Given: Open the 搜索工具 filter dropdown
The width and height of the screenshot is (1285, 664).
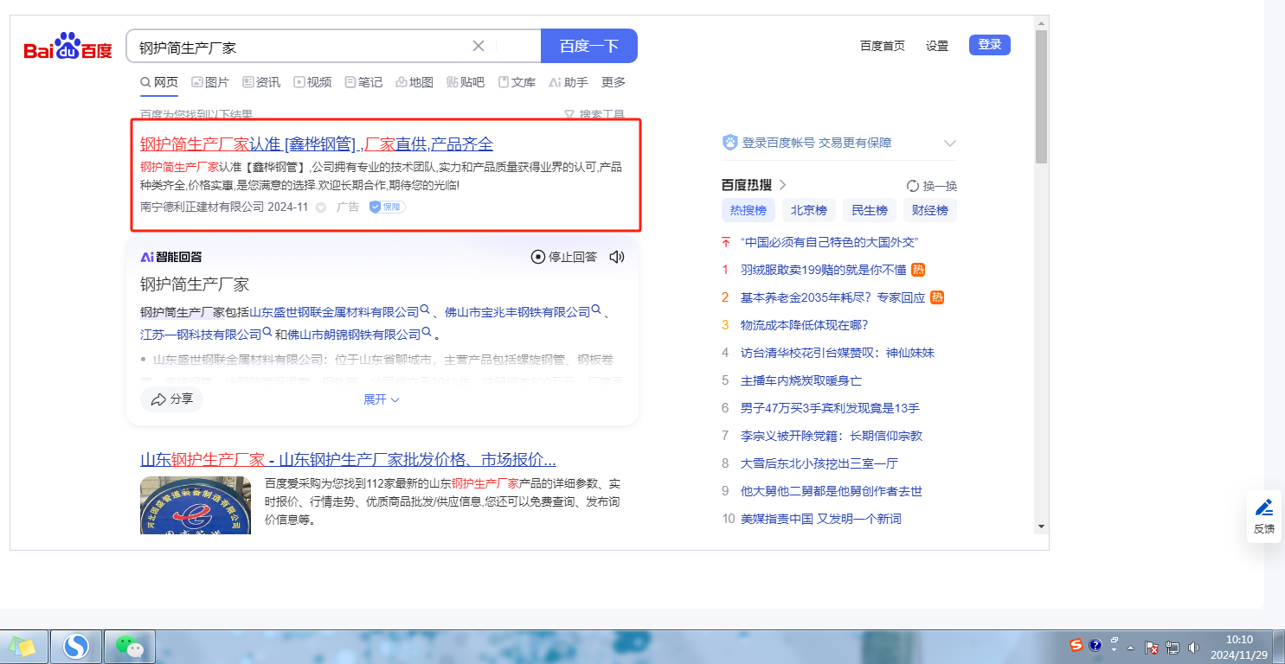Looking at the screenshot, I should point(594,114).
